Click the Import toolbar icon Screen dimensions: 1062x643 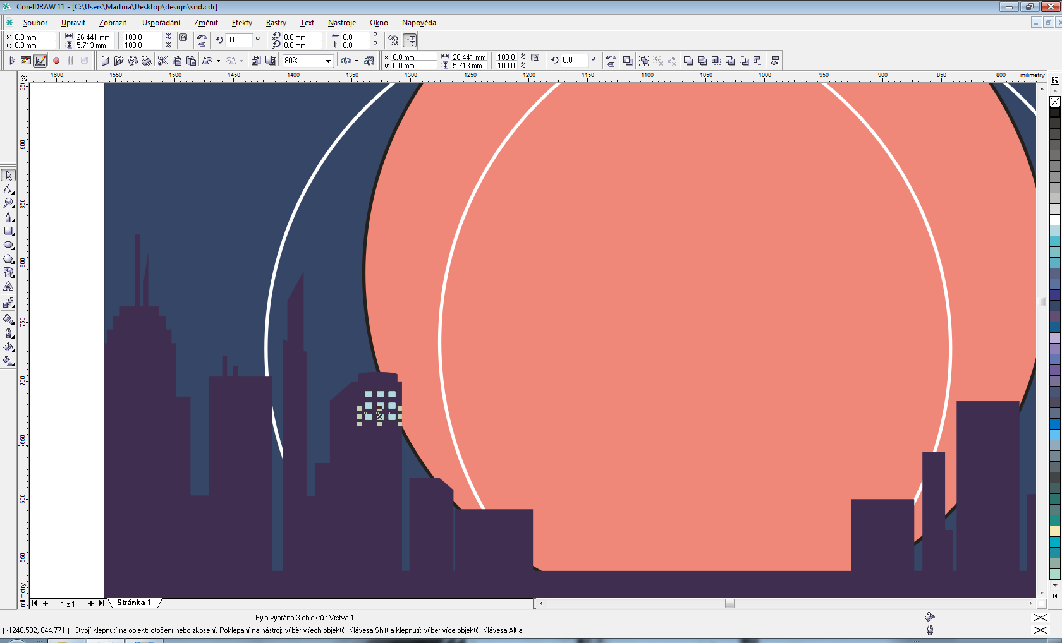click(x=256, y=61)
